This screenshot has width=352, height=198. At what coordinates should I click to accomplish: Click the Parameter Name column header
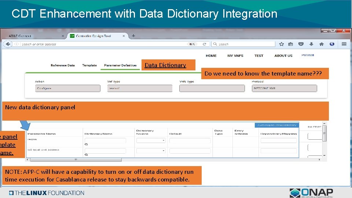coord(41,134)
